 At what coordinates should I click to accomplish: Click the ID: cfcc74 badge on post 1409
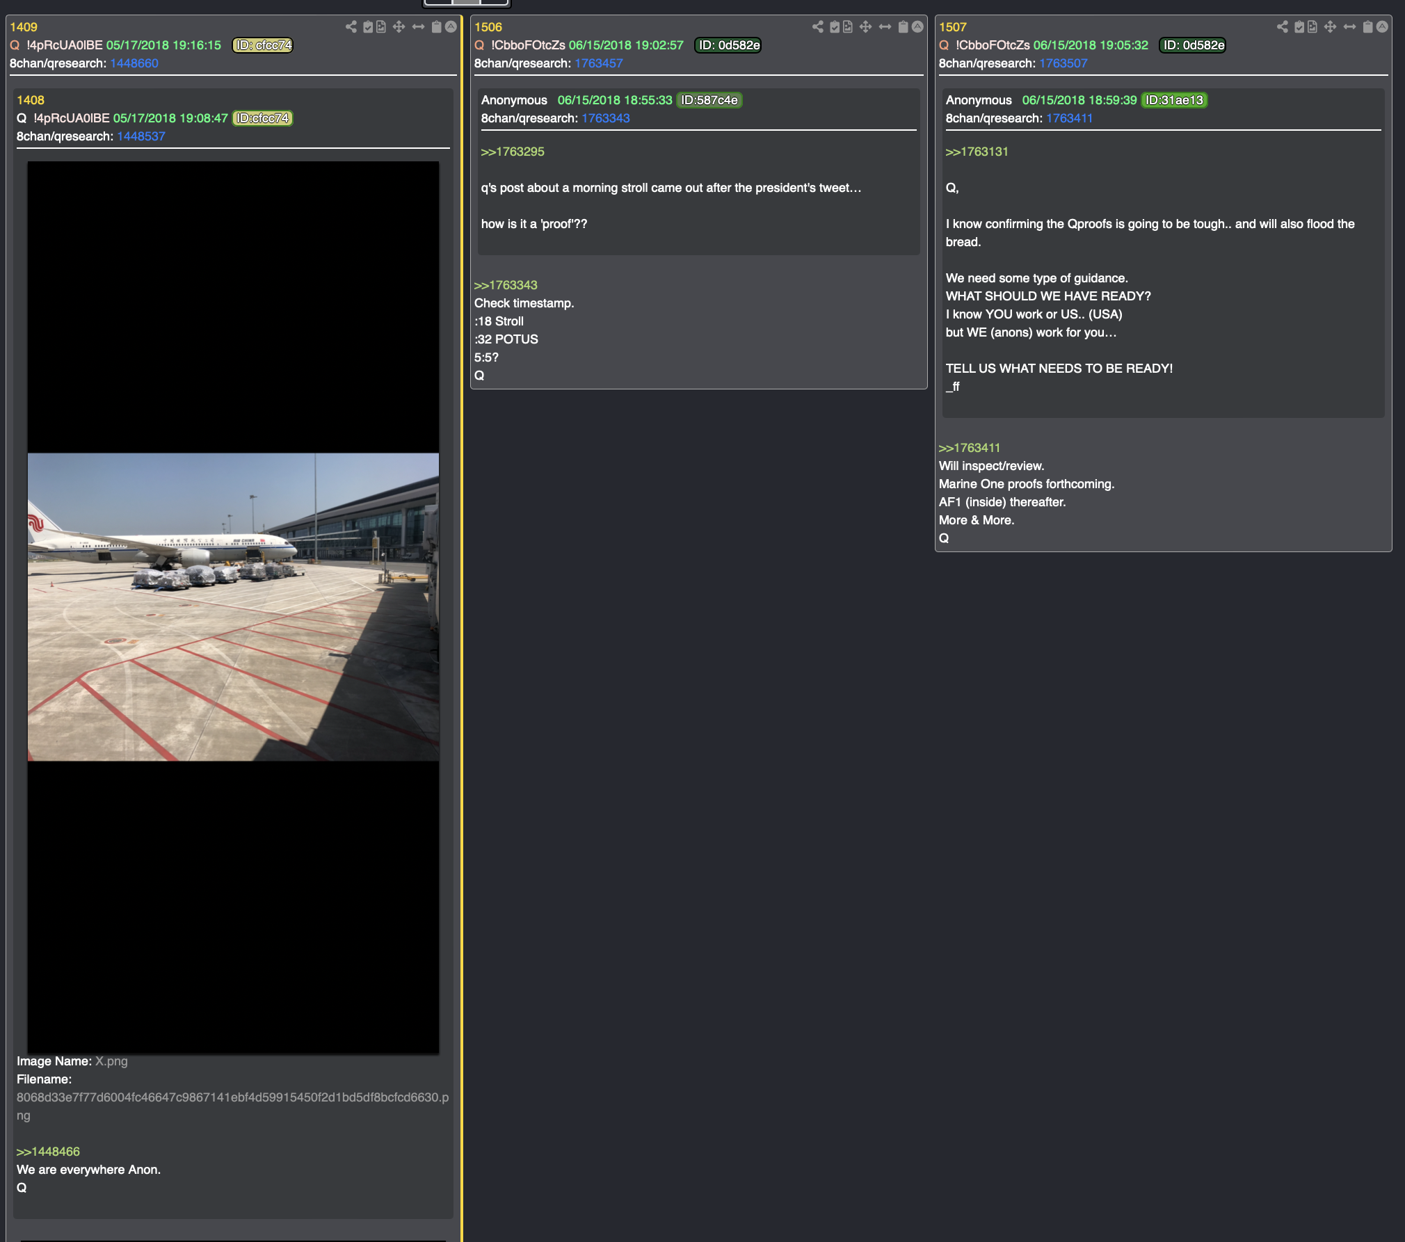click(x=263, y=45)
